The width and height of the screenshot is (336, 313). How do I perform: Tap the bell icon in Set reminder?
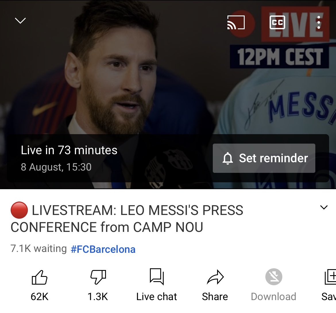[227, 158]
